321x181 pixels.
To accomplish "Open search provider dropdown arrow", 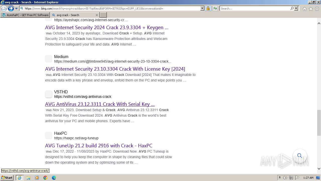I will (296, 9).
